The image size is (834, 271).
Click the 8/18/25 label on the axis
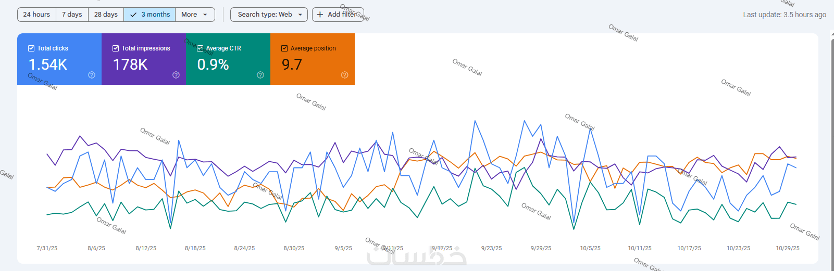[195, 248]
